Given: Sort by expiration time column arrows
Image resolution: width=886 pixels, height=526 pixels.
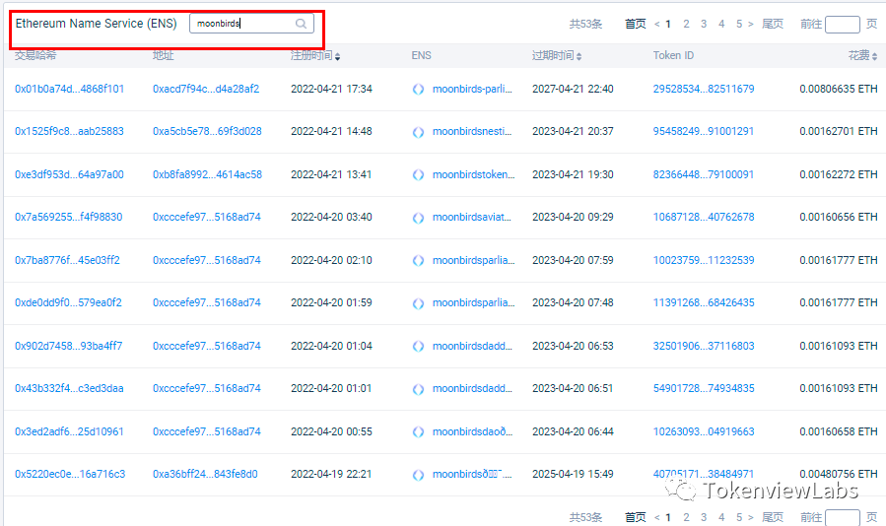Looking at the screenshot, I should pos(579,56).
